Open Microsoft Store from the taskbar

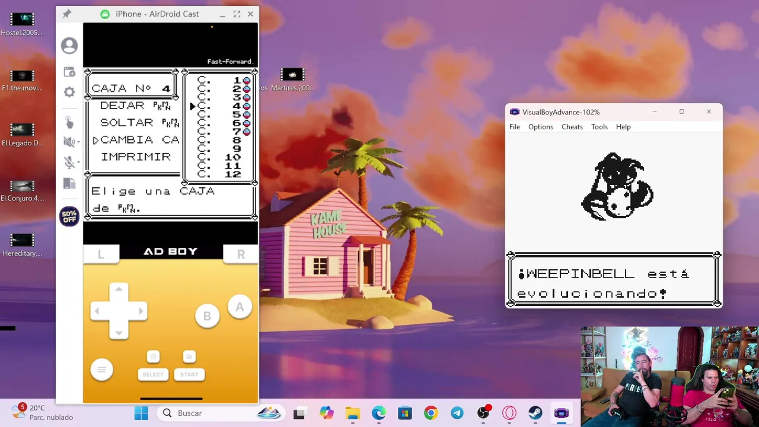(x=404, y=413)
